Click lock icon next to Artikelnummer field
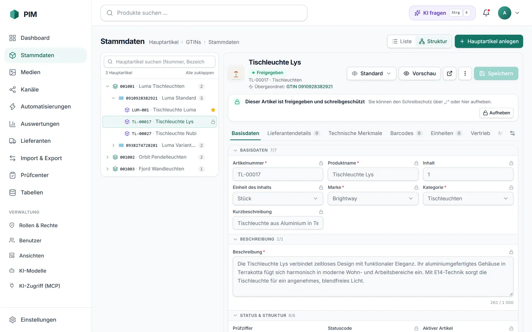This screenshot has height=332, width=532. 321,163
